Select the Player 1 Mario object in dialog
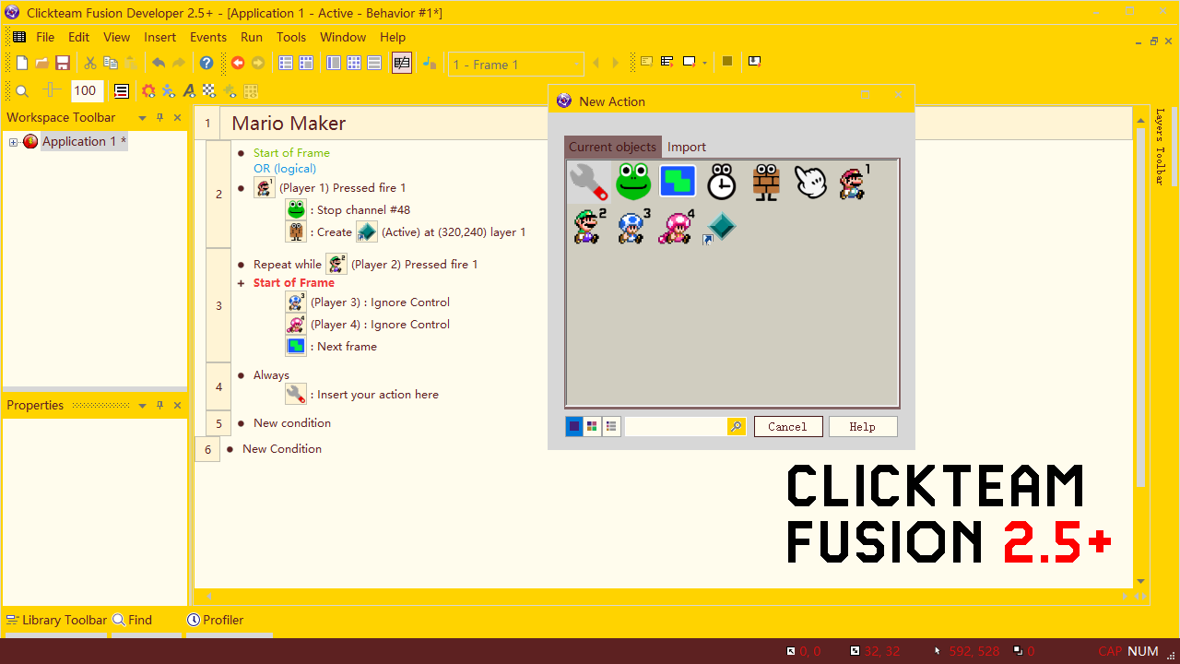 (855, 182)
